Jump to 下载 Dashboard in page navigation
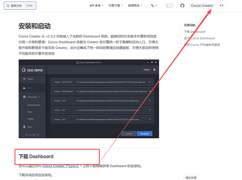The height and width of the screenshot is (180, 242). click(195, 32)
